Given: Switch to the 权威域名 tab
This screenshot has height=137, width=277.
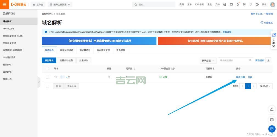Looking at the screenshot, I should pyautogui.click(x=49, y=50).
